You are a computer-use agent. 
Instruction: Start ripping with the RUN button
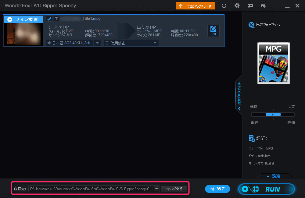click(x=266, y=189)
